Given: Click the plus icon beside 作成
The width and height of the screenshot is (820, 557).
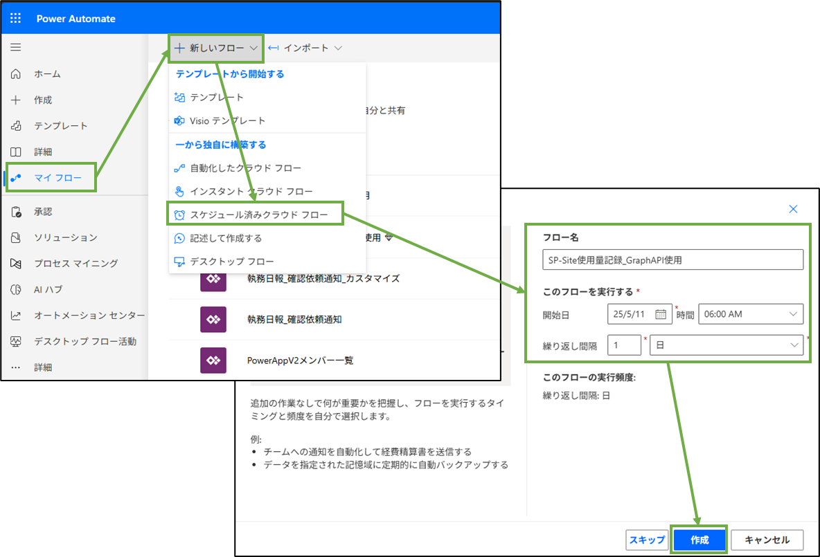Looking at the screenshot, I should coord(16,100).
